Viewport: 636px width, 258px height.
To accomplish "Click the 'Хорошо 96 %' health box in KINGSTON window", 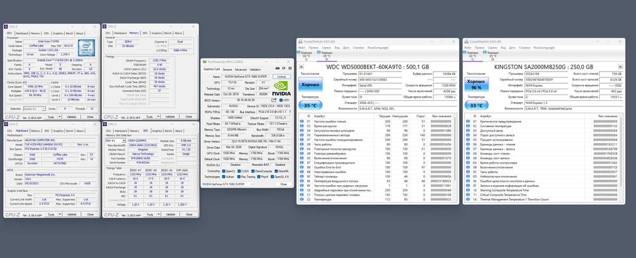I will (x=476, y=84).
